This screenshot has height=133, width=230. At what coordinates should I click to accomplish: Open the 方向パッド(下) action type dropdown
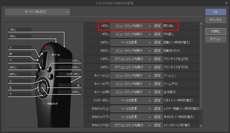(x=131, y=117)
